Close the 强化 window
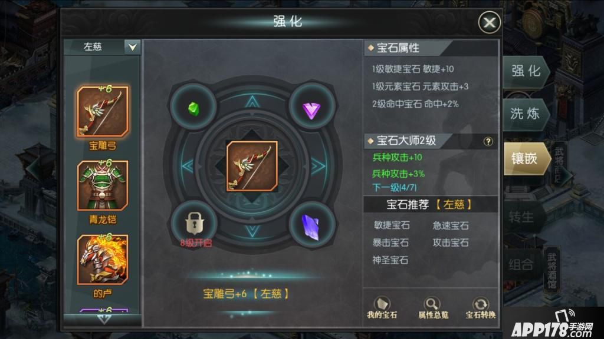This screenshot has height=339, width=604. (489, 22)
